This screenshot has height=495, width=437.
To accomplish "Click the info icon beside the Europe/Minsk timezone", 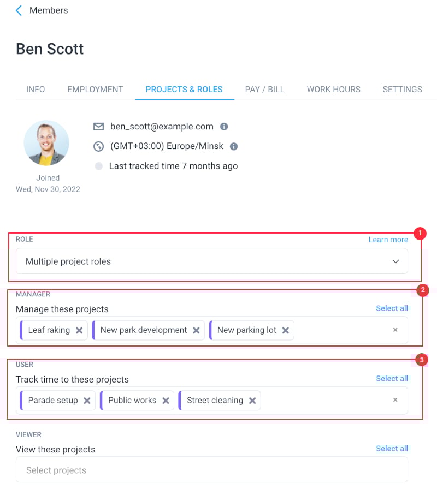I will point(233,146).
